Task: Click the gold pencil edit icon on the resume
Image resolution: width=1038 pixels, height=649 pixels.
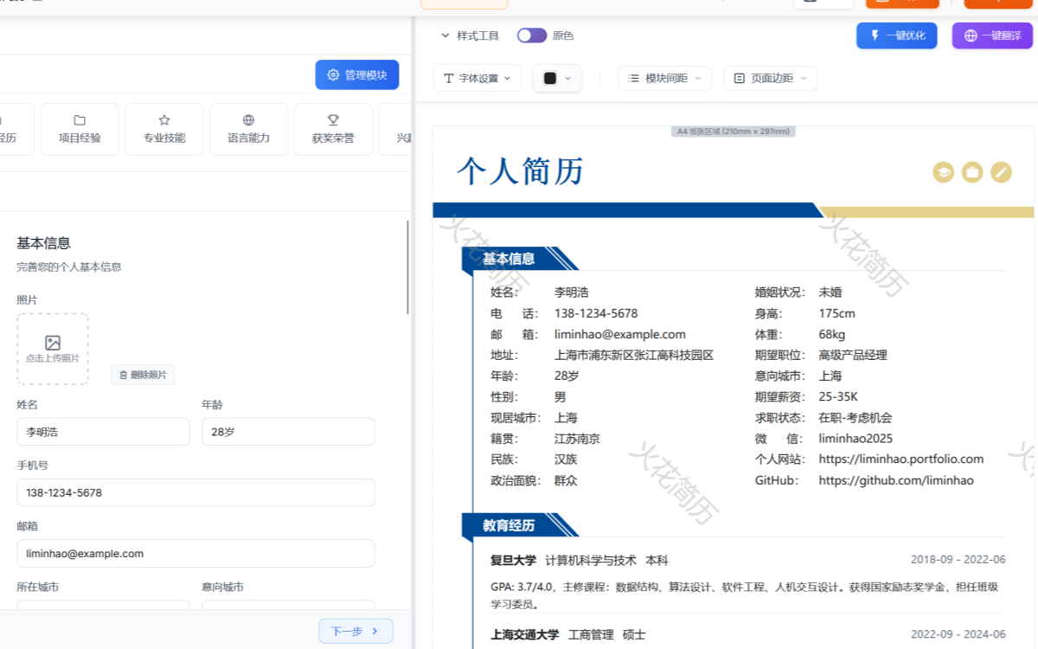Action: (x=1001, y=172)
